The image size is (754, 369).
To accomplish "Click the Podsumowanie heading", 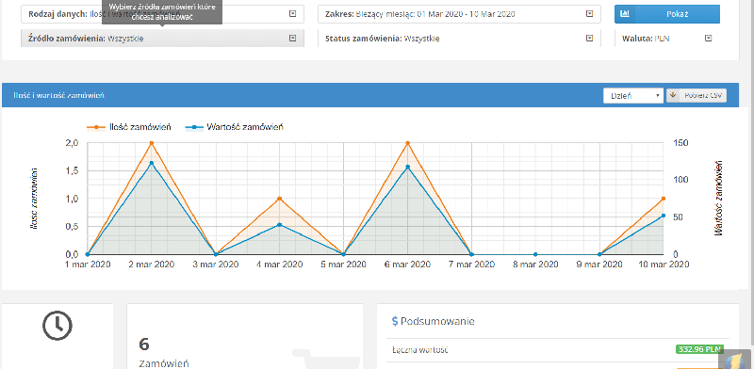I will coord(437,321).
